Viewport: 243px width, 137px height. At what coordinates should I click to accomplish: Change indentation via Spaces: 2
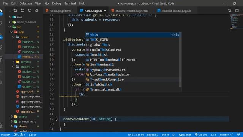click(153, 135)
